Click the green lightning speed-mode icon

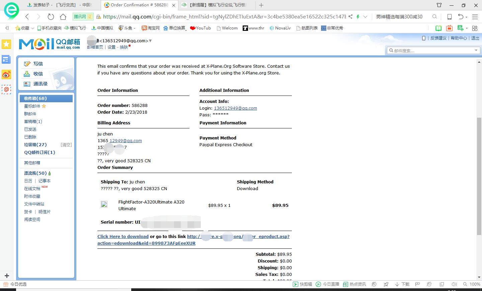[358, 17]
